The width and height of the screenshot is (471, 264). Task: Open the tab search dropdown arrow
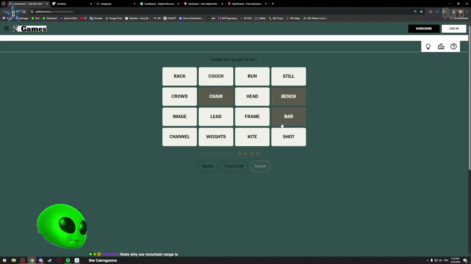point(4,4)
